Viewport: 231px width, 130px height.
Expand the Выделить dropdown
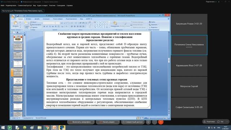pos(153,27)
